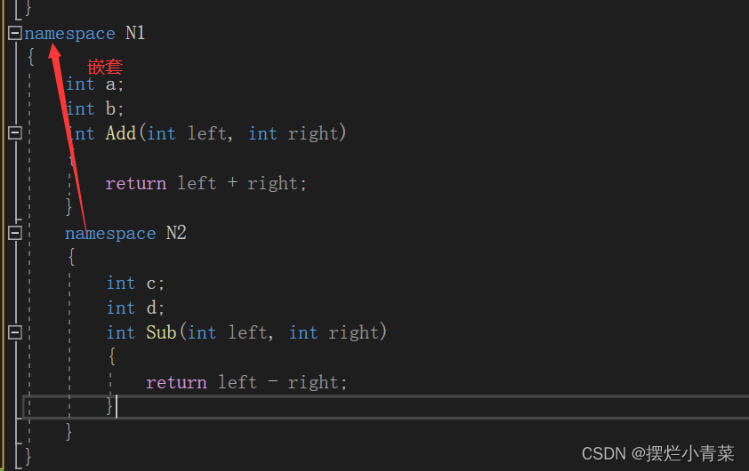Click variable d in its declaration
Screen dimensions: 749x471
[151, 307]
